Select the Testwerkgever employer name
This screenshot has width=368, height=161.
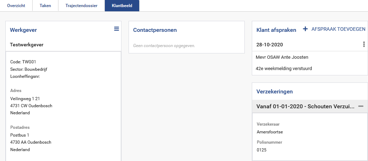tap(27, 45)
